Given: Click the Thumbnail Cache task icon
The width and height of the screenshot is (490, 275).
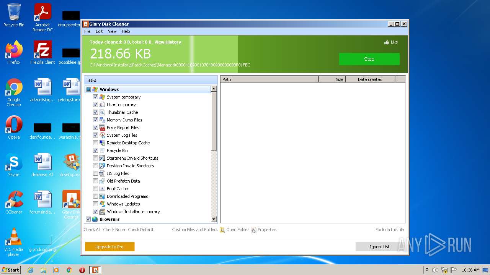Looking at the screenshot, I should coord(102,112).
